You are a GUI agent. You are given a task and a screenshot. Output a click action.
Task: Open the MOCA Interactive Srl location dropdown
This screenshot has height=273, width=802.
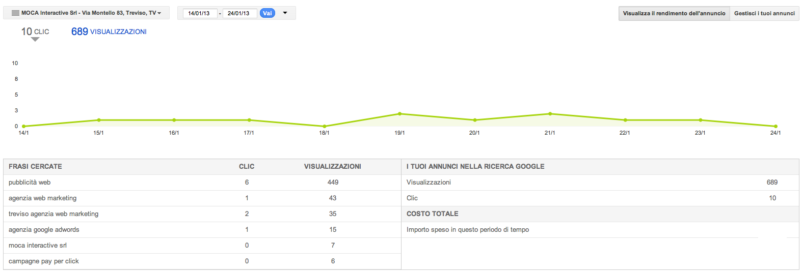tap(87, 13)
